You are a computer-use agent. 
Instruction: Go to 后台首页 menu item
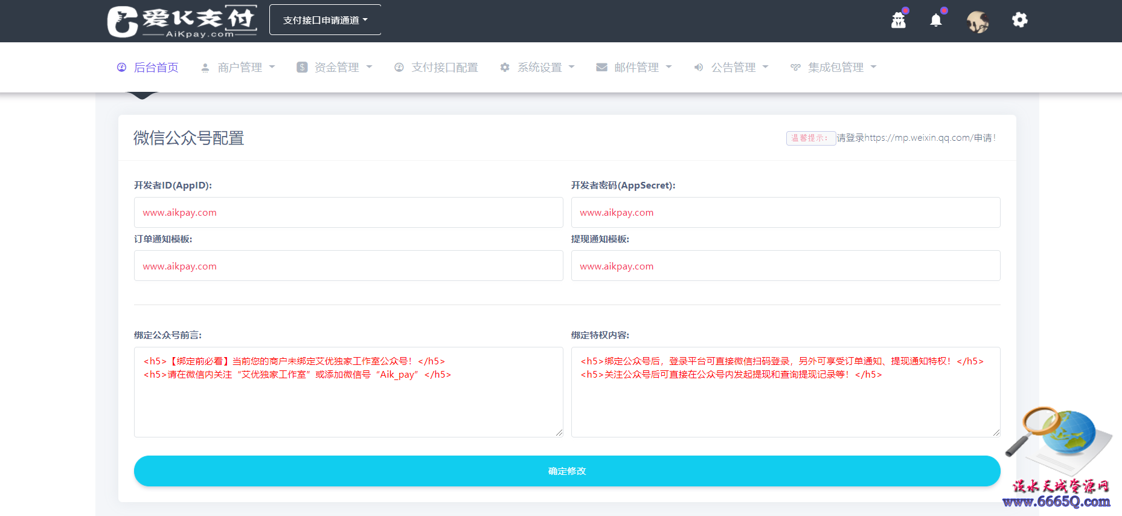(x=148, y=67)
